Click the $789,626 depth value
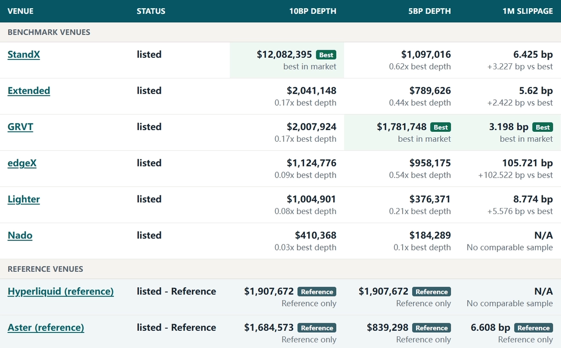 (x=430, y=91)
